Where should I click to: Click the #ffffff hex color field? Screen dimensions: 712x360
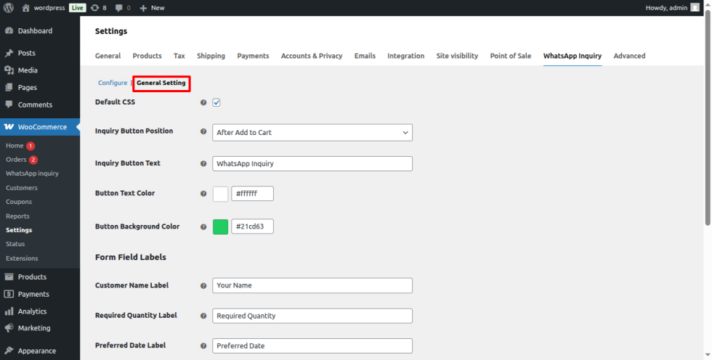pos(253,194)
